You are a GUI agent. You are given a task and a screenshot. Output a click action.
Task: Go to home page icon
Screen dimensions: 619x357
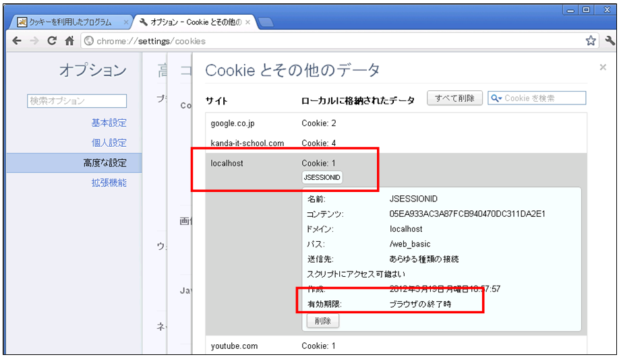tap(69, 41)
